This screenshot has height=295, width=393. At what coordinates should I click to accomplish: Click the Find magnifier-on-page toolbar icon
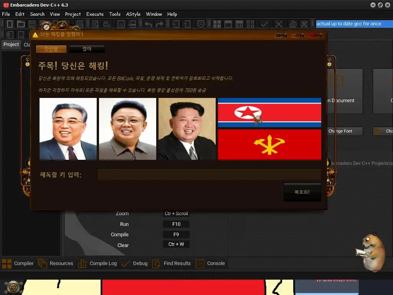[x=96, y=24]
